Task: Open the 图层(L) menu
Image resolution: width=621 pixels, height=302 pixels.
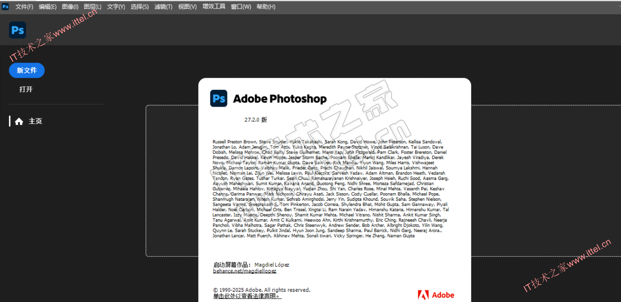Action: (93, 7)
